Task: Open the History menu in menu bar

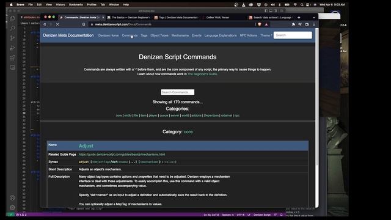Action: (60, 4)
